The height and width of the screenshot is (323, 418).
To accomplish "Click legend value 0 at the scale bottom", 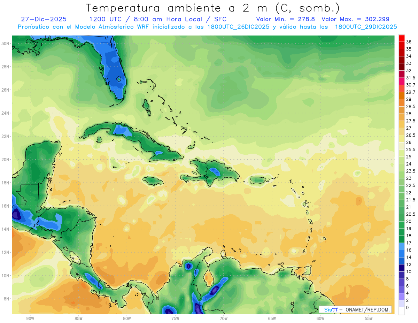I will (407, 307).
